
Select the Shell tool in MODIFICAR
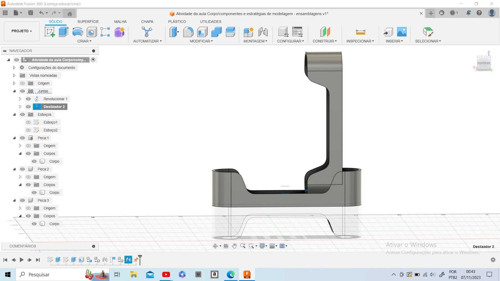(x=202, y=32)
